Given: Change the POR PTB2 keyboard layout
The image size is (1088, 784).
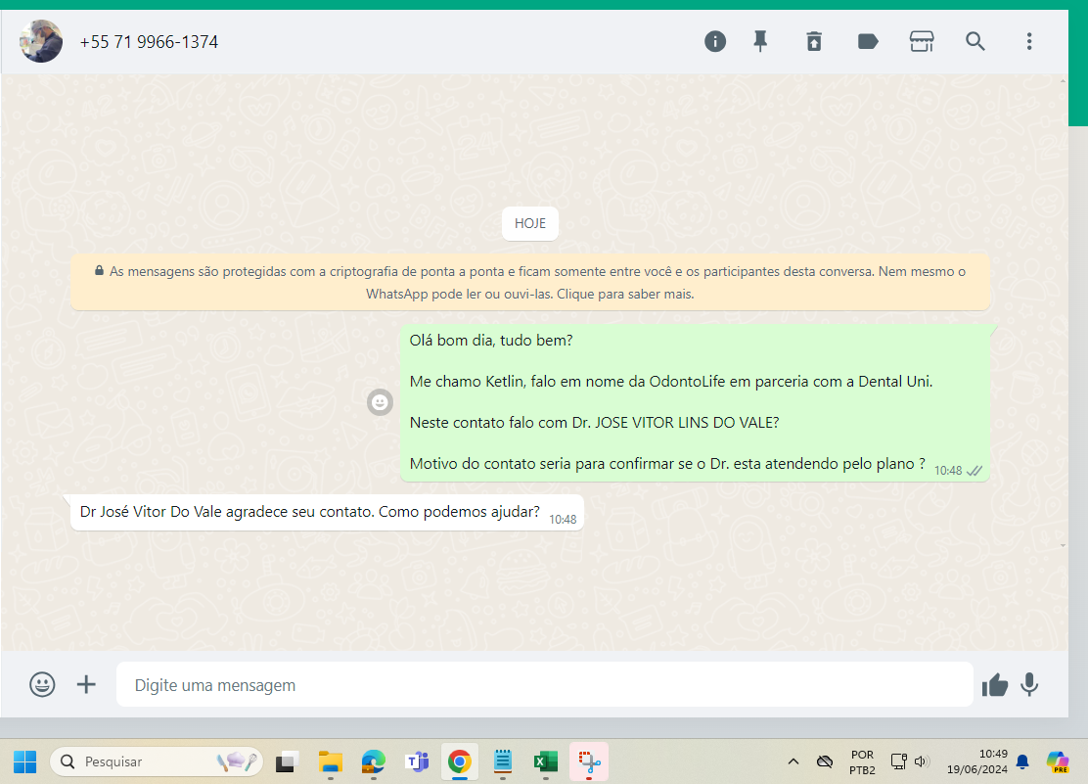Looking at the screenshot, I should click(863, 761).
